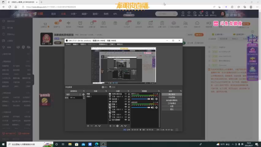261x147 pixels.
Task: Move the source down in Sources list
Action: [125, 126]
